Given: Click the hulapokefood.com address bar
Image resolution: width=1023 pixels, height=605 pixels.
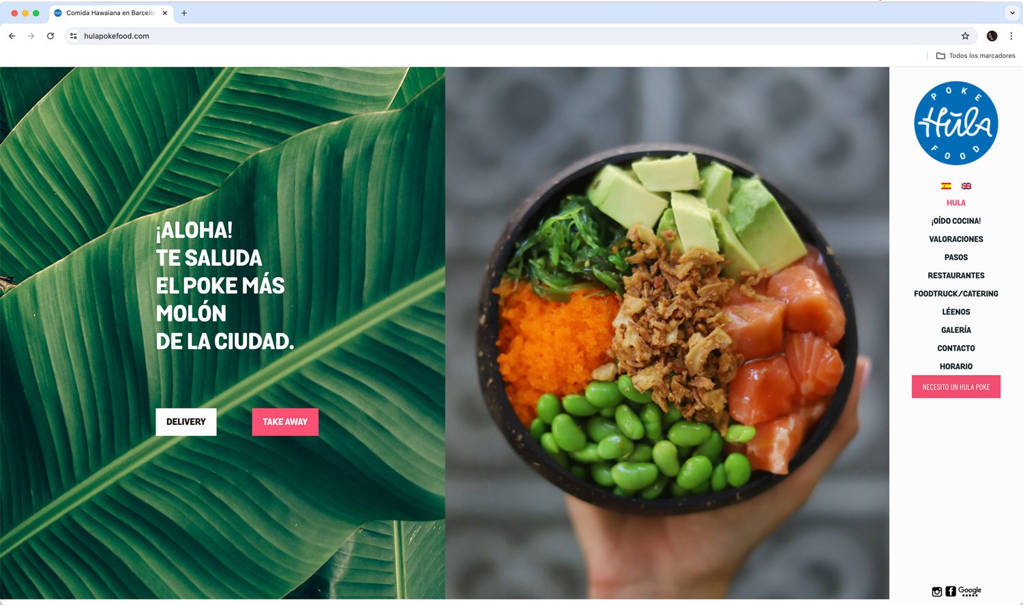Looking at the screenshot, I should tap(518, 36).
